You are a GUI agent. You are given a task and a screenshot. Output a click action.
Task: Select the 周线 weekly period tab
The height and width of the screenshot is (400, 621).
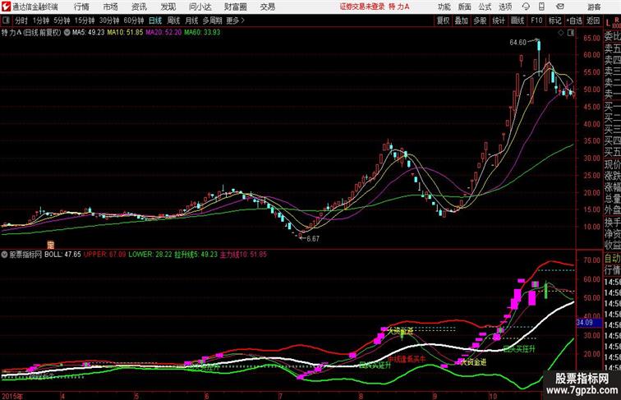point(173,21)
